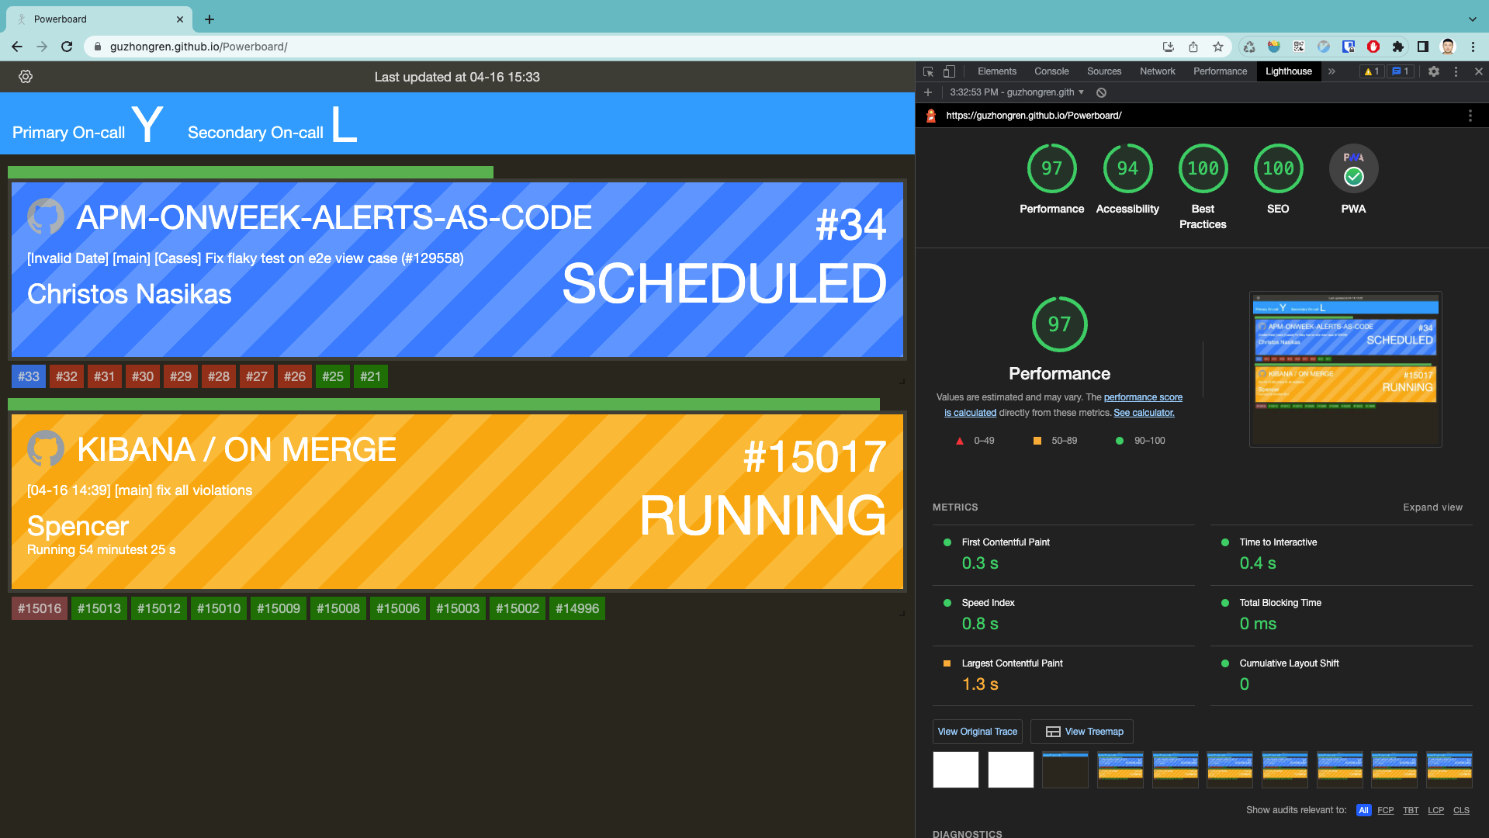Open the See calculator link
The width and height of the screenshot is (1489, 838).
click(x=1144, y=413)
